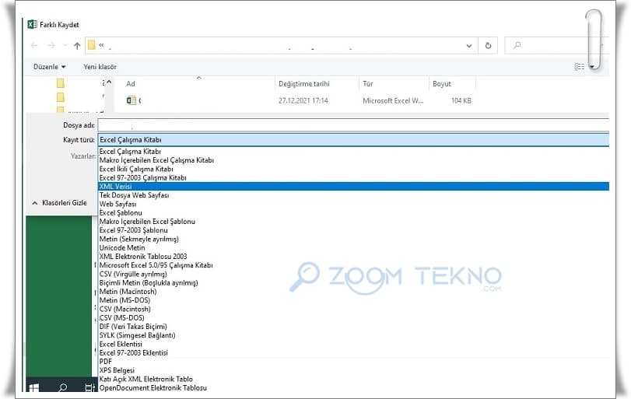Select Excel 97-2003 Çalışma Kitabı
Image resolution: width=631 pixels, height=399 pixels.
point(353,178)
